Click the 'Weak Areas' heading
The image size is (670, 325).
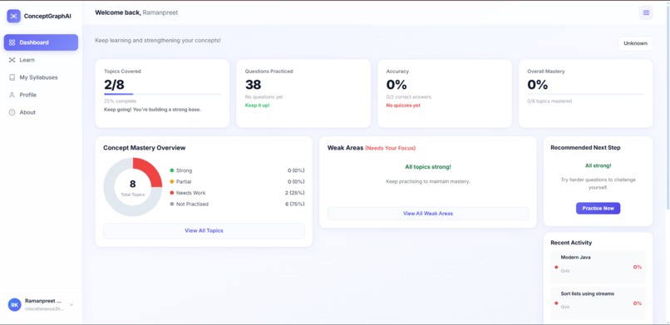pyautogui.click(x=345, y=148)
